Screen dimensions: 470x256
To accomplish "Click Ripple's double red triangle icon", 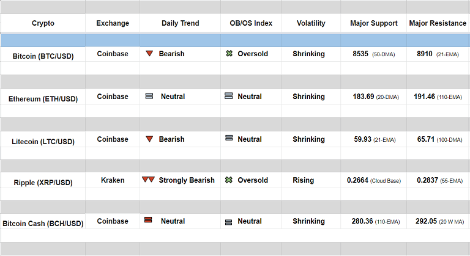I will [x=148, y=180].
